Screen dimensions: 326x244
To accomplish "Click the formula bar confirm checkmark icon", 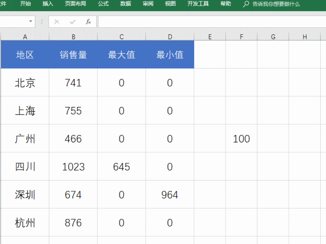I will click(x=73, y=22).
